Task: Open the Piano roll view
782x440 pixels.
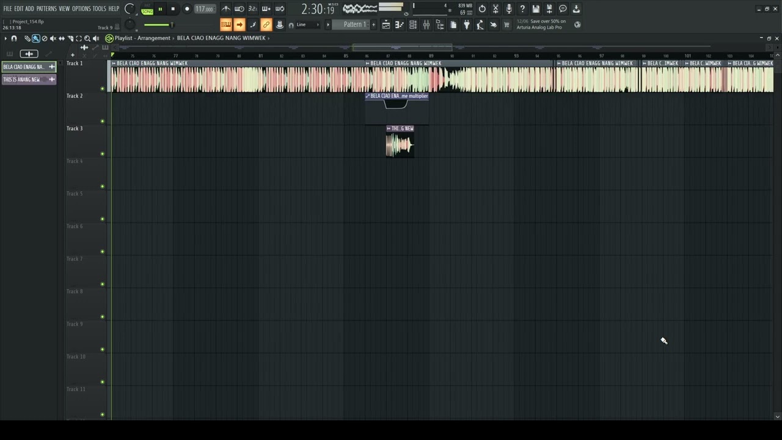Action: pos(400,25)
